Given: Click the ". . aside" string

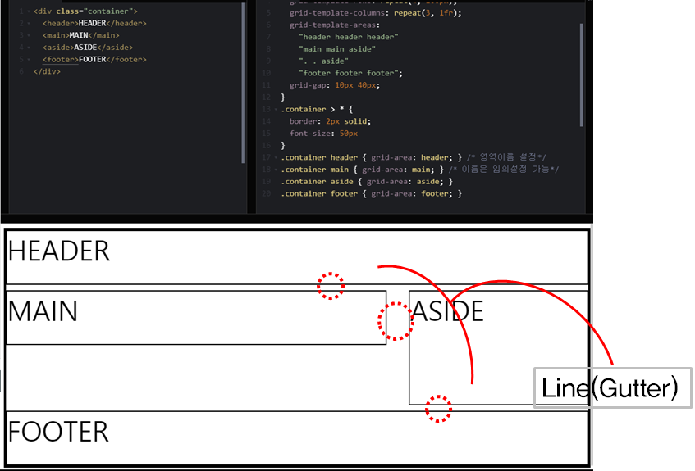Looking at the screenshot, I should [x=323, y=61].
